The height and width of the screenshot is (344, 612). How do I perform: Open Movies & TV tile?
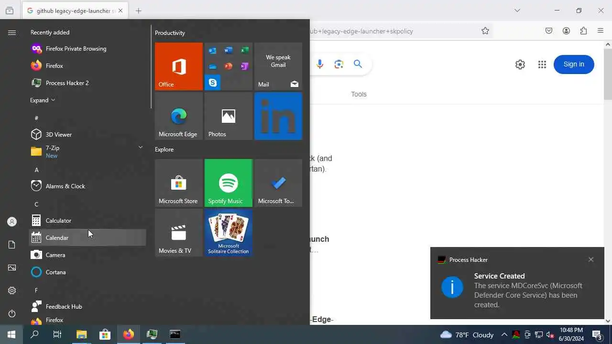coord(179,233)
